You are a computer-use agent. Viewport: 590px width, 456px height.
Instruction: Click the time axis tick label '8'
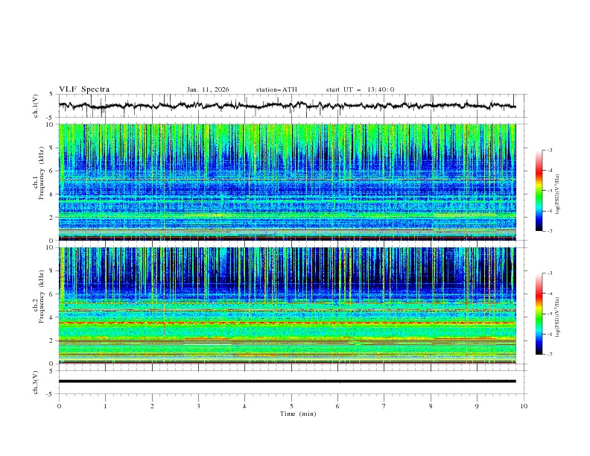pyautogui.click(x=431, y=406)
